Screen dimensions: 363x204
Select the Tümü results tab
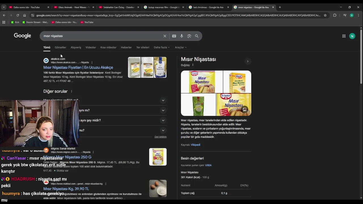click(47, 47)
